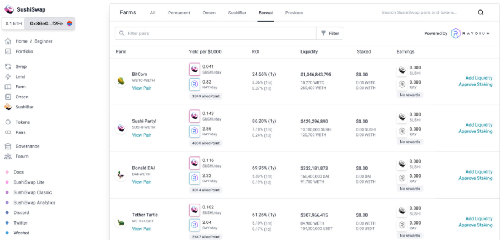Open View Pair for Sushi Party!
This screenshot has height=240, width=500.
pyautogui.click(x=141, y=135)
